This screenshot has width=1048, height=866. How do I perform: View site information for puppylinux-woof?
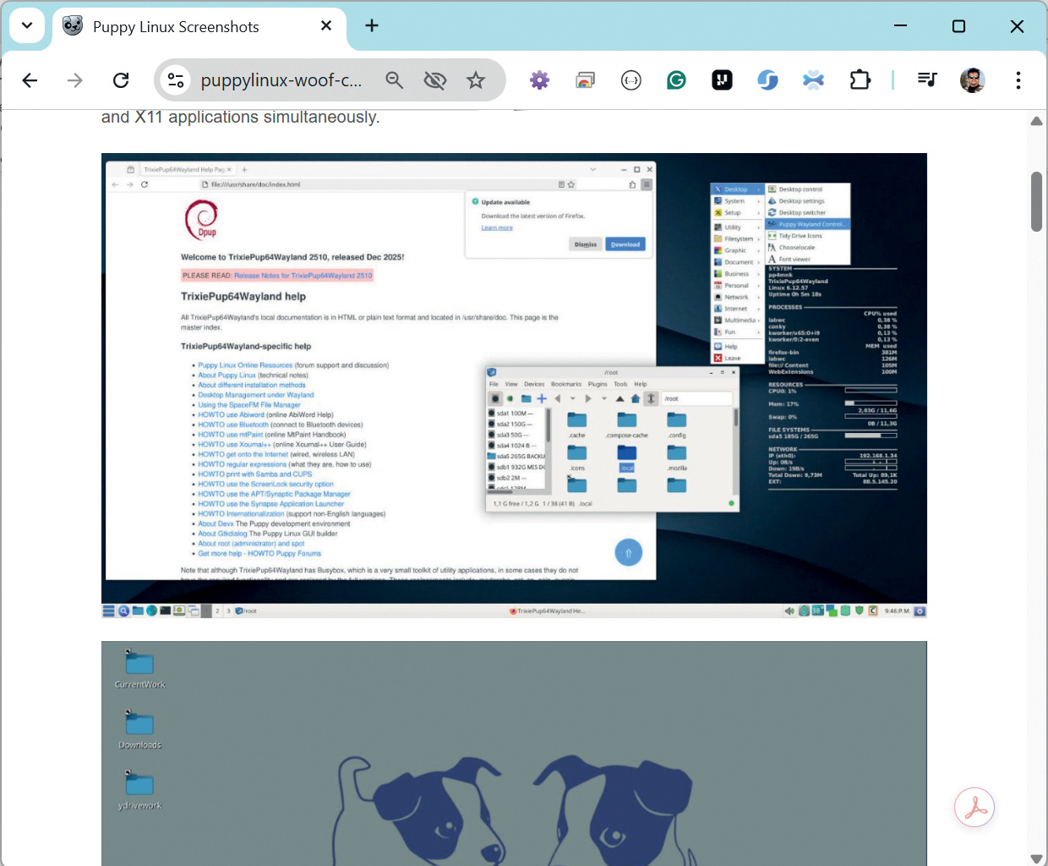click(176, 80)
